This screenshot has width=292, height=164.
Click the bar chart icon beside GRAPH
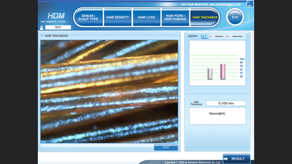click(x=204, y=36)
